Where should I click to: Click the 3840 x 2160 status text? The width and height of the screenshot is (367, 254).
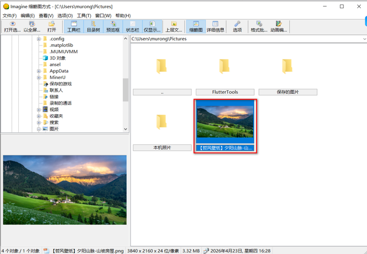point(153,251)
